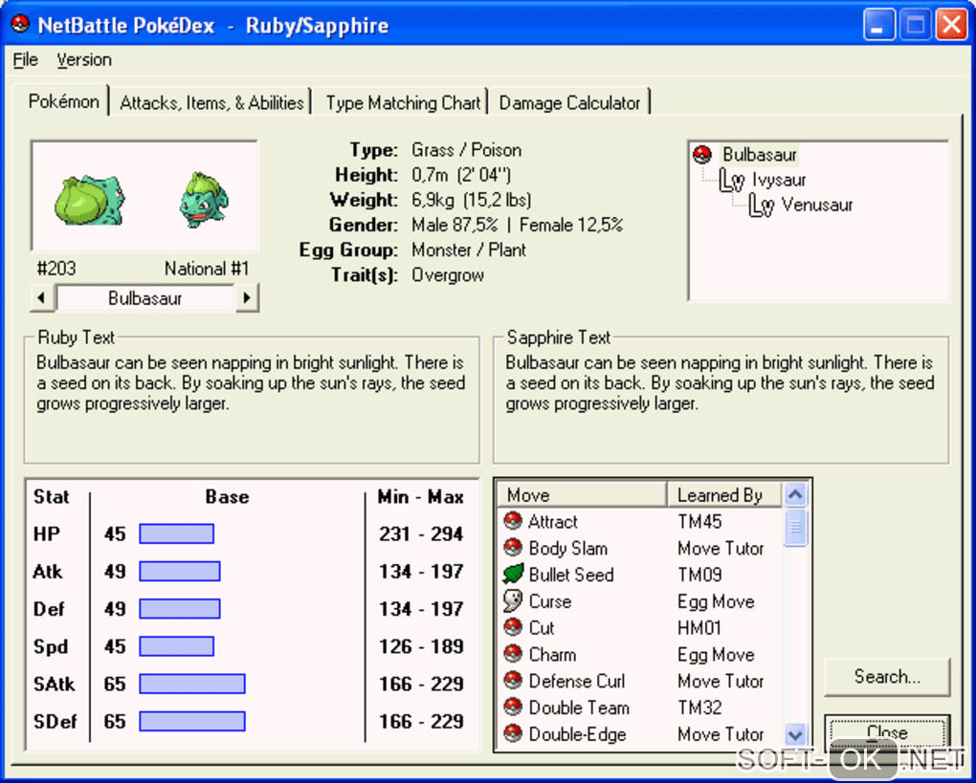Select the Pokémon tab
The height and width of the screenshot is (783, 976).
[63, 101]
